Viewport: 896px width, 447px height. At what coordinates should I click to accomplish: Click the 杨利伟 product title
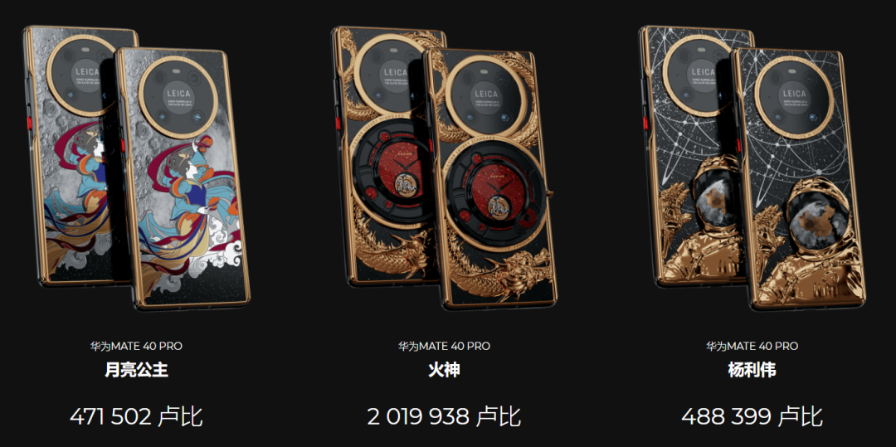pyautogui.click(x=752, y=371)
